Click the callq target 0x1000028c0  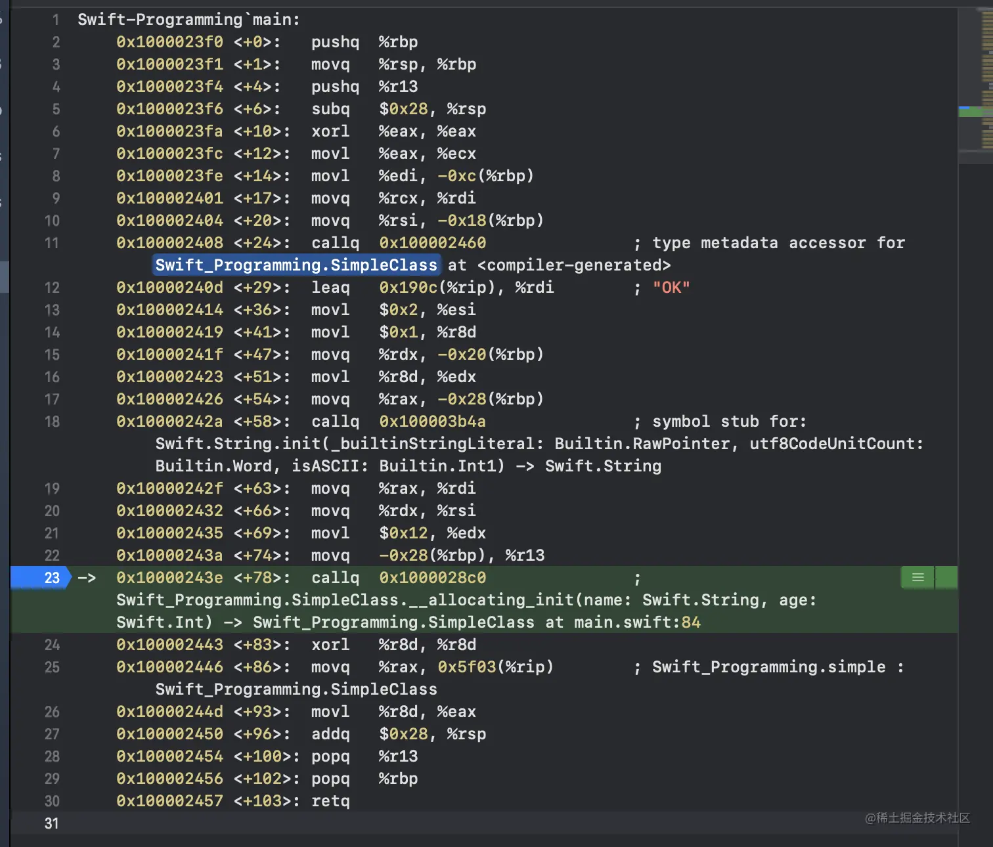point(433,578)
